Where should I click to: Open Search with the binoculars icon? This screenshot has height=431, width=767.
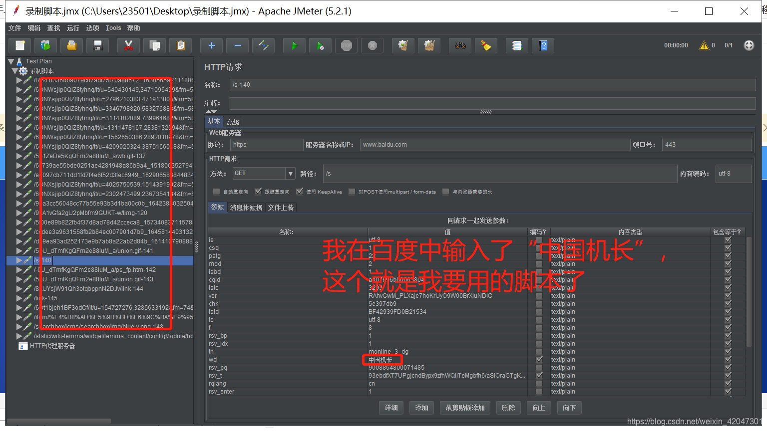(x=460, y=45)
